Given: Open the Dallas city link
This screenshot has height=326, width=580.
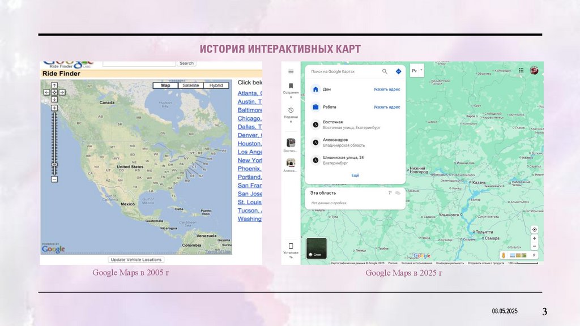Looking at the screenshot, I should [250, 127].
